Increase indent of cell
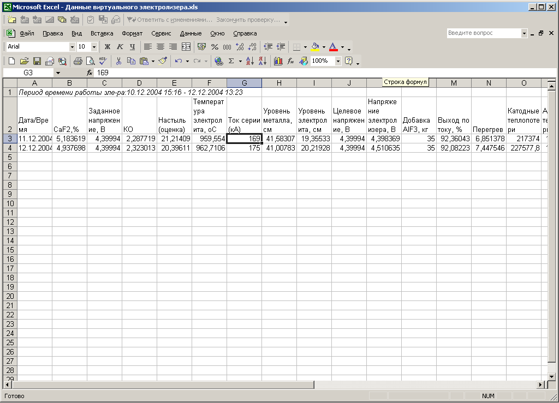 (281, 47)
